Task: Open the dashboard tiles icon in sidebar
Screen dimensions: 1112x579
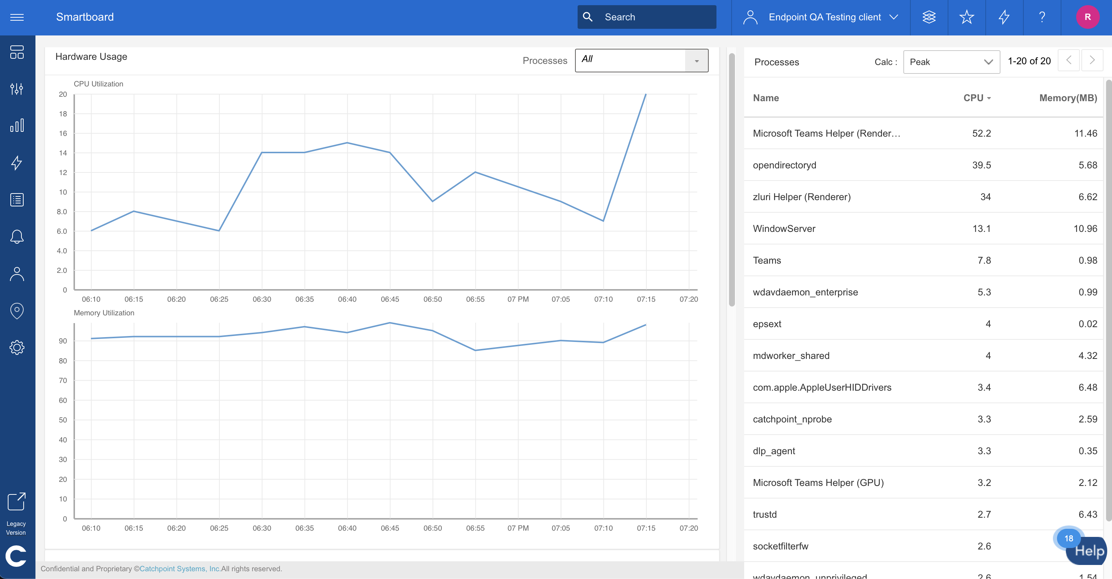Action: pos(17,52)
